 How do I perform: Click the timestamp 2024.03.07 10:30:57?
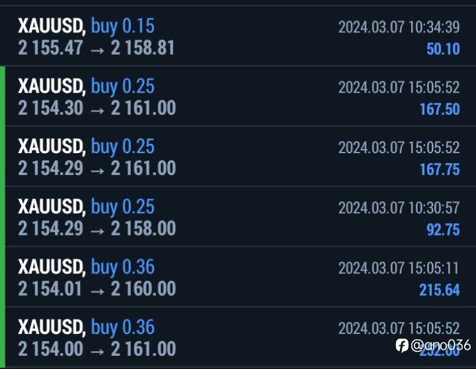pos(399,208)
